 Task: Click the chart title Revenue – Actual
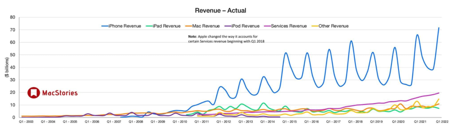click(220, 10)
